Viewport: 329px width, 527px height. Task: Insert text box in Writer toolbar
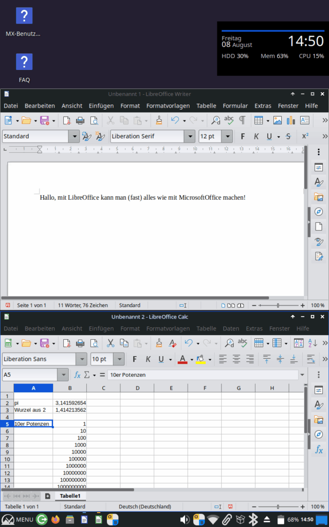pyautogui.click(x=304, y=120)
